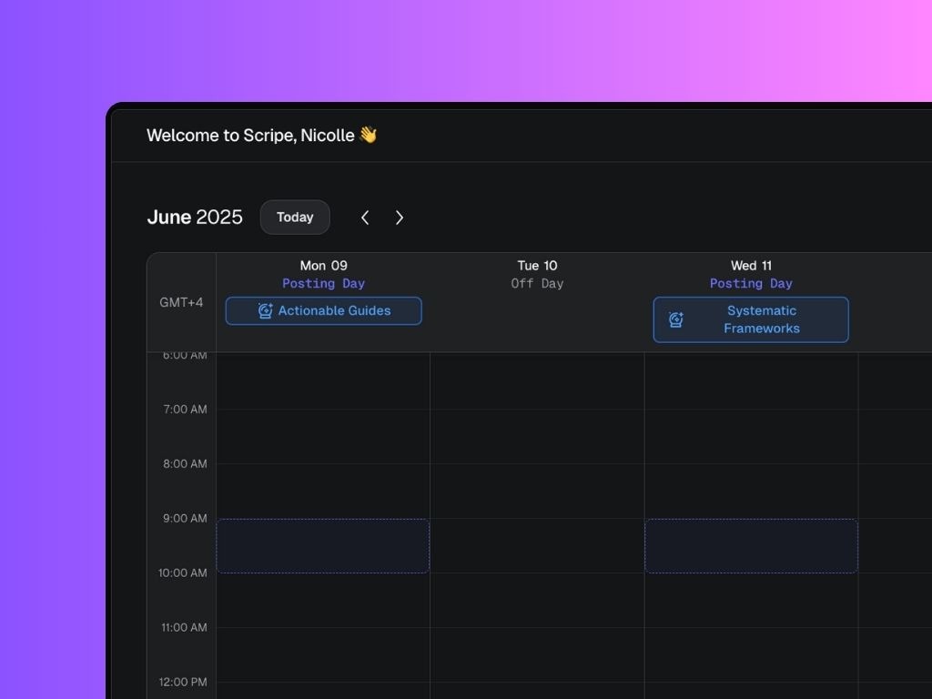Click the 11:00 AM time label
This screenshot has width=932, height=699.
pos(184,628)
